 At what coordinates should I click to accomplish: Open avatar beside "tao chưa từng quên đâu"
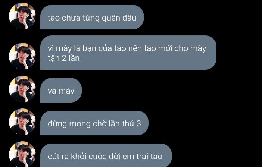(x=22, y=16)
